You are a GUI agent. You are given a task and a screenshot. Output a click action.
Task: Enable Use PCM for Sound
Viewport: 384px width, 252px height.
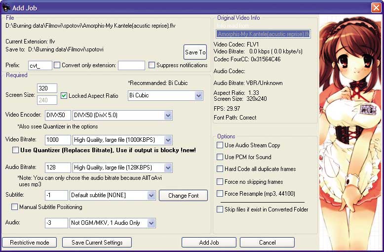pos(220,157)
